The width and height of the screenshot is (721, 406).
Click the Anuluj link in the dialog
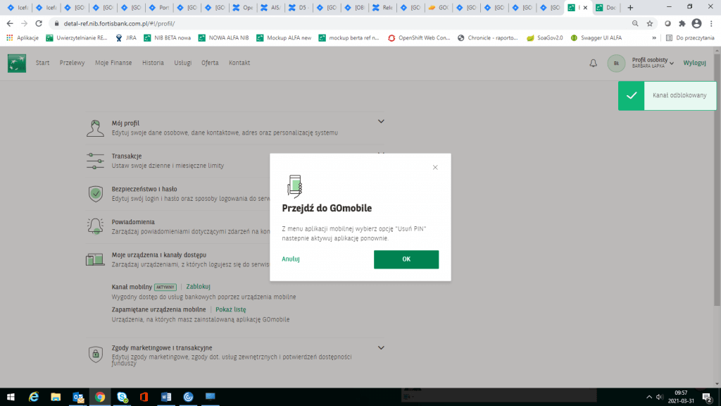[x=291, y=259]
